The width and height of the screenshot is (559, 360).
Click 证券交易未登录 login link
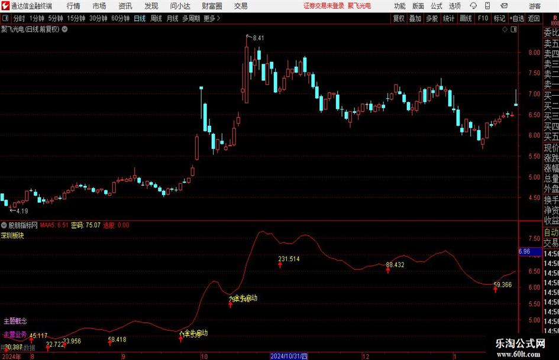tap(324, 6)
